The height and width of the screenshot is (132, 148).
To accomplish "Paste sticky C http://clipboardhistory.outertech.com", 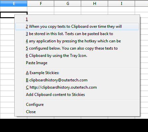I will pos(77,87).
